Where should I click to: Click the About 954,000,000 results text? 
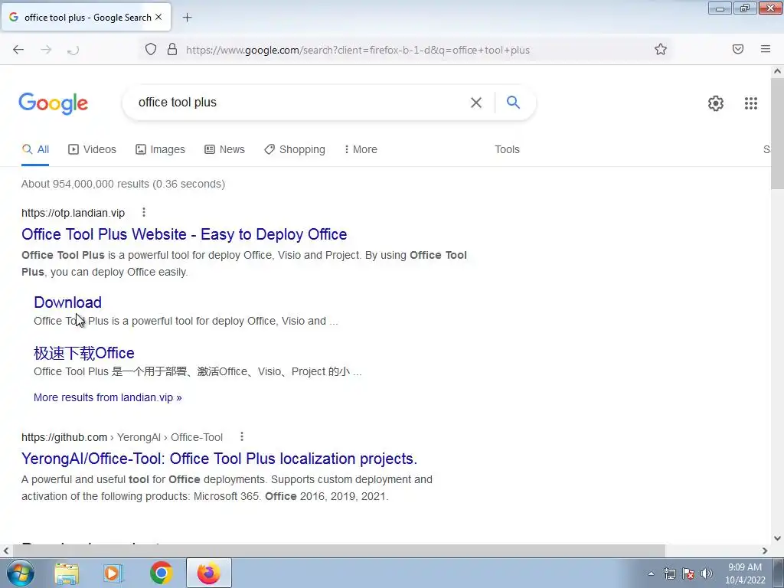123,184
